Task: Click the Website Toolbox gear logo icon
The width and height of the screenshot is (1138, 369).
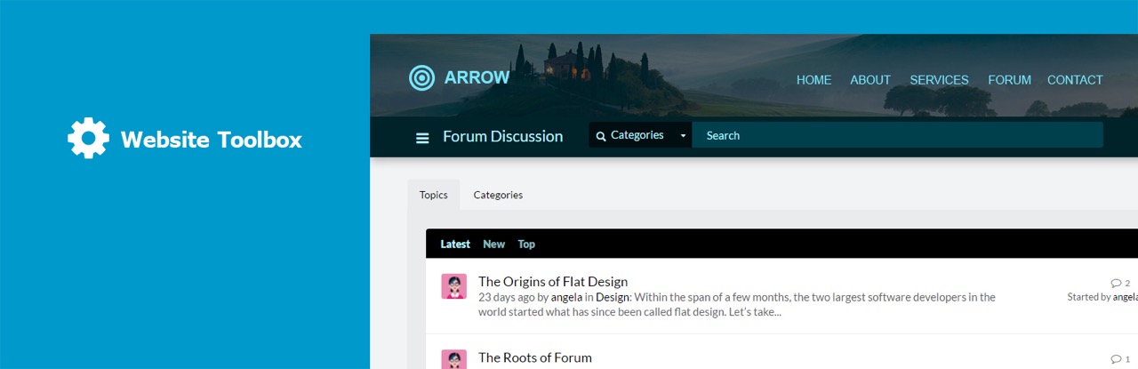Action: tap(88, 139)
